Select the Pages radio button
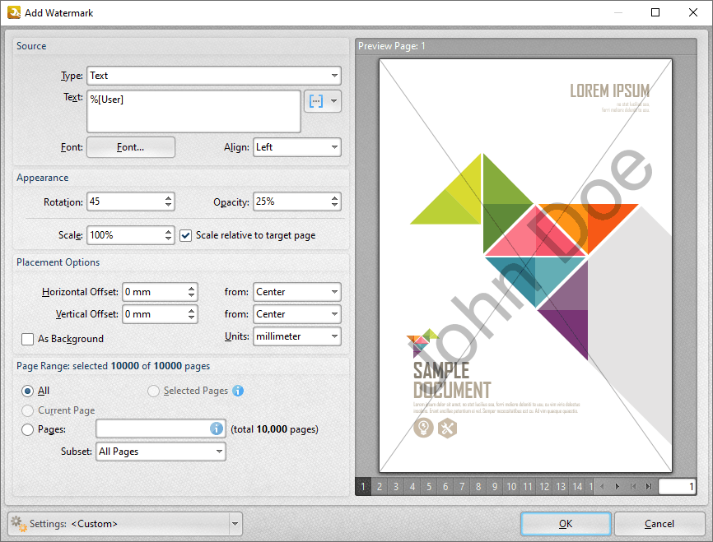This screenshot has width=713, height=542. tap(28, 429)
